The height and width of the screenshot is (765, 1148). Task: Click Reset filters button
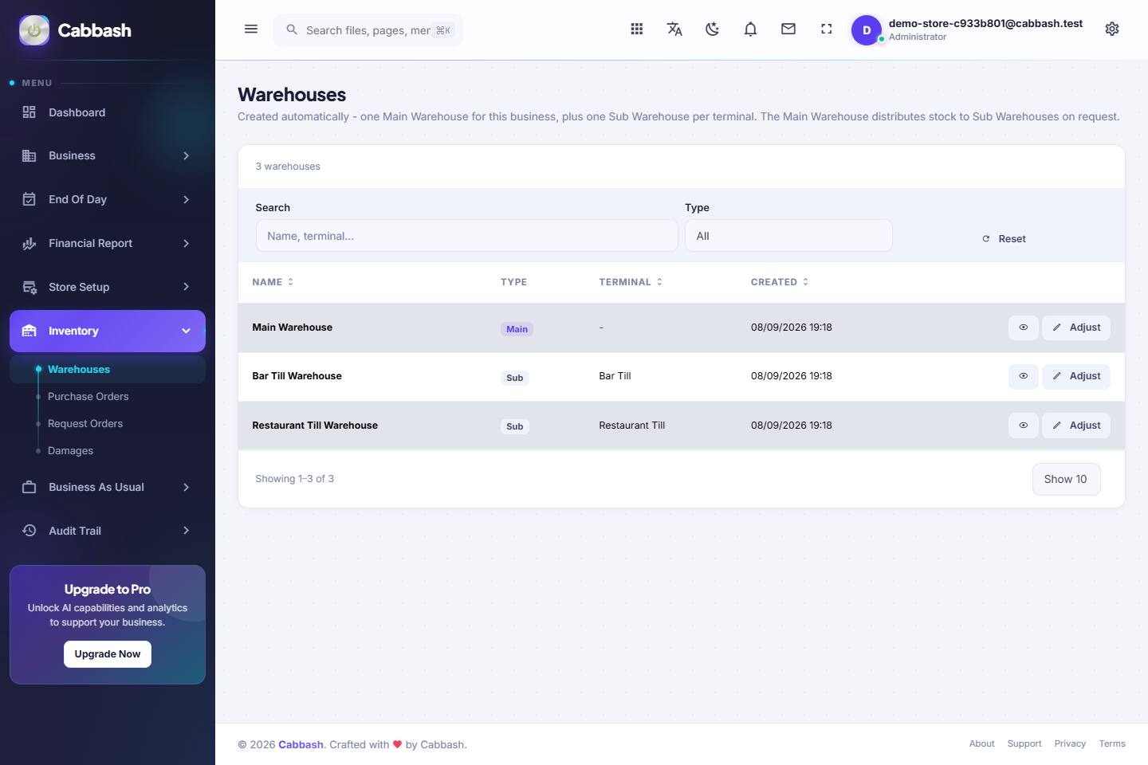pyautogui.click(x=1004, y=238)
